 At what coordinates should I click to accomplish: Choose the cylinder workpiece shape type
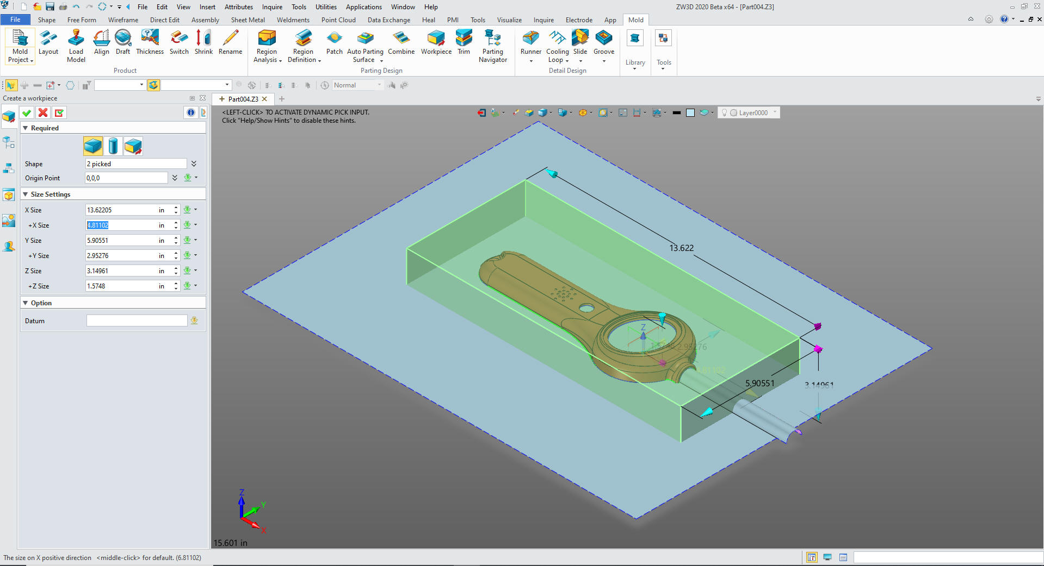113,146
